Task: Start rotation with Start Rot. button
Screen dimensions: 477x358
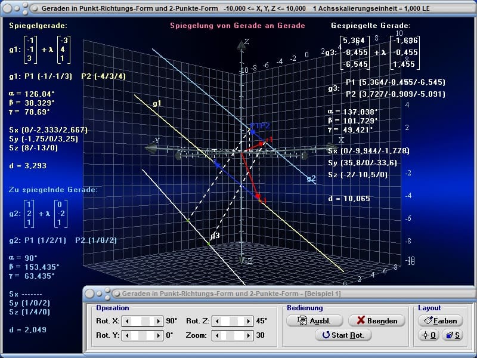Action: tap(343, 335)
